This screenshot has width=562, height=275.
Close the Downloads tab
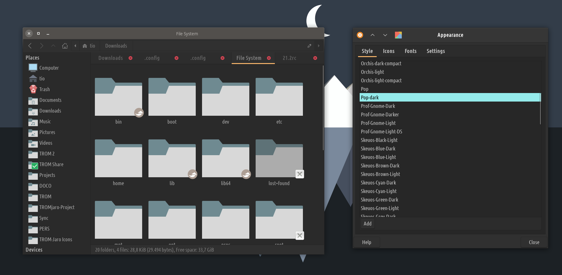point(130,58)
